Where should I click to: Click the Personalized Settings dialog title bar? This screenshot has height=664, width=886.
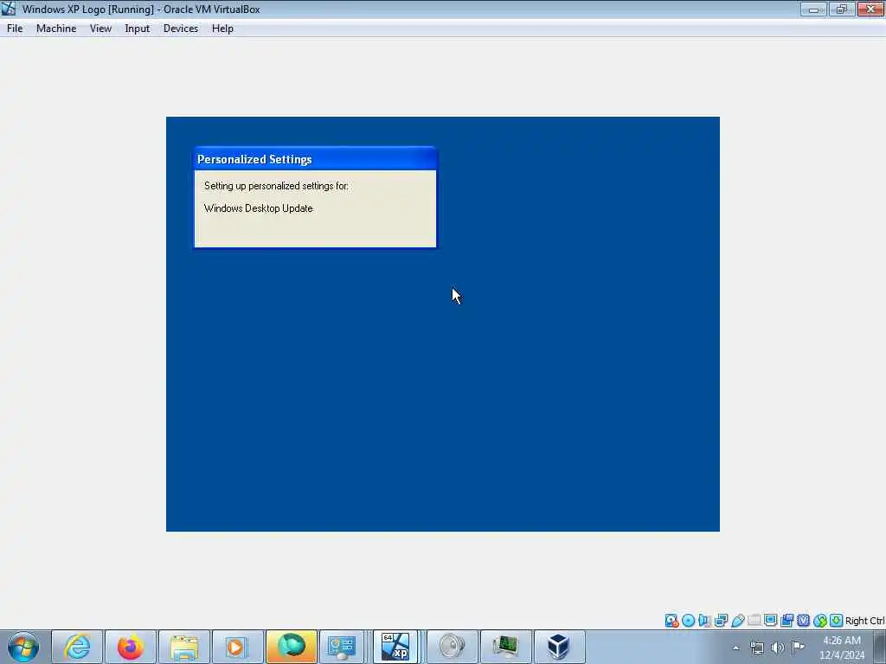pyautogui.click(x=315, y=159)
